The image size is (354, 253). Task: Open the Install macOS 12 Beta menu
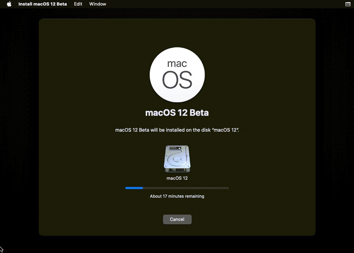point(43,4)
